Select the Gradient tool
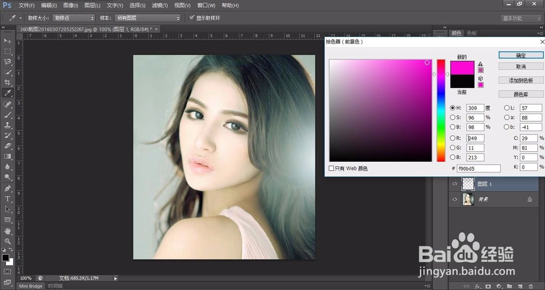 [x=7, y=157]
